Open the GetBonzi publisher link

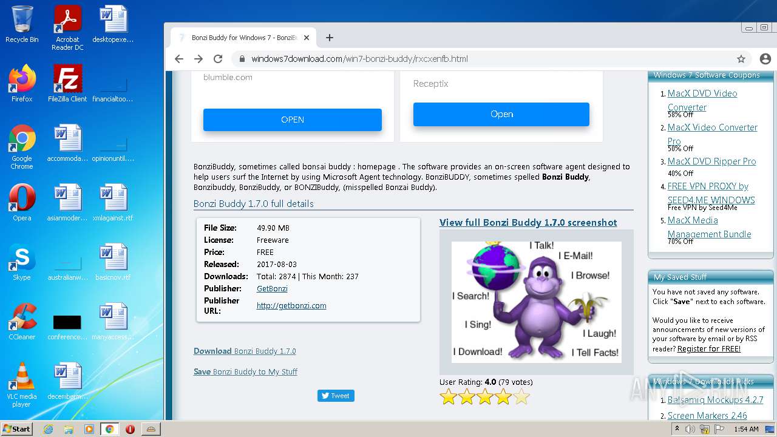272,288
